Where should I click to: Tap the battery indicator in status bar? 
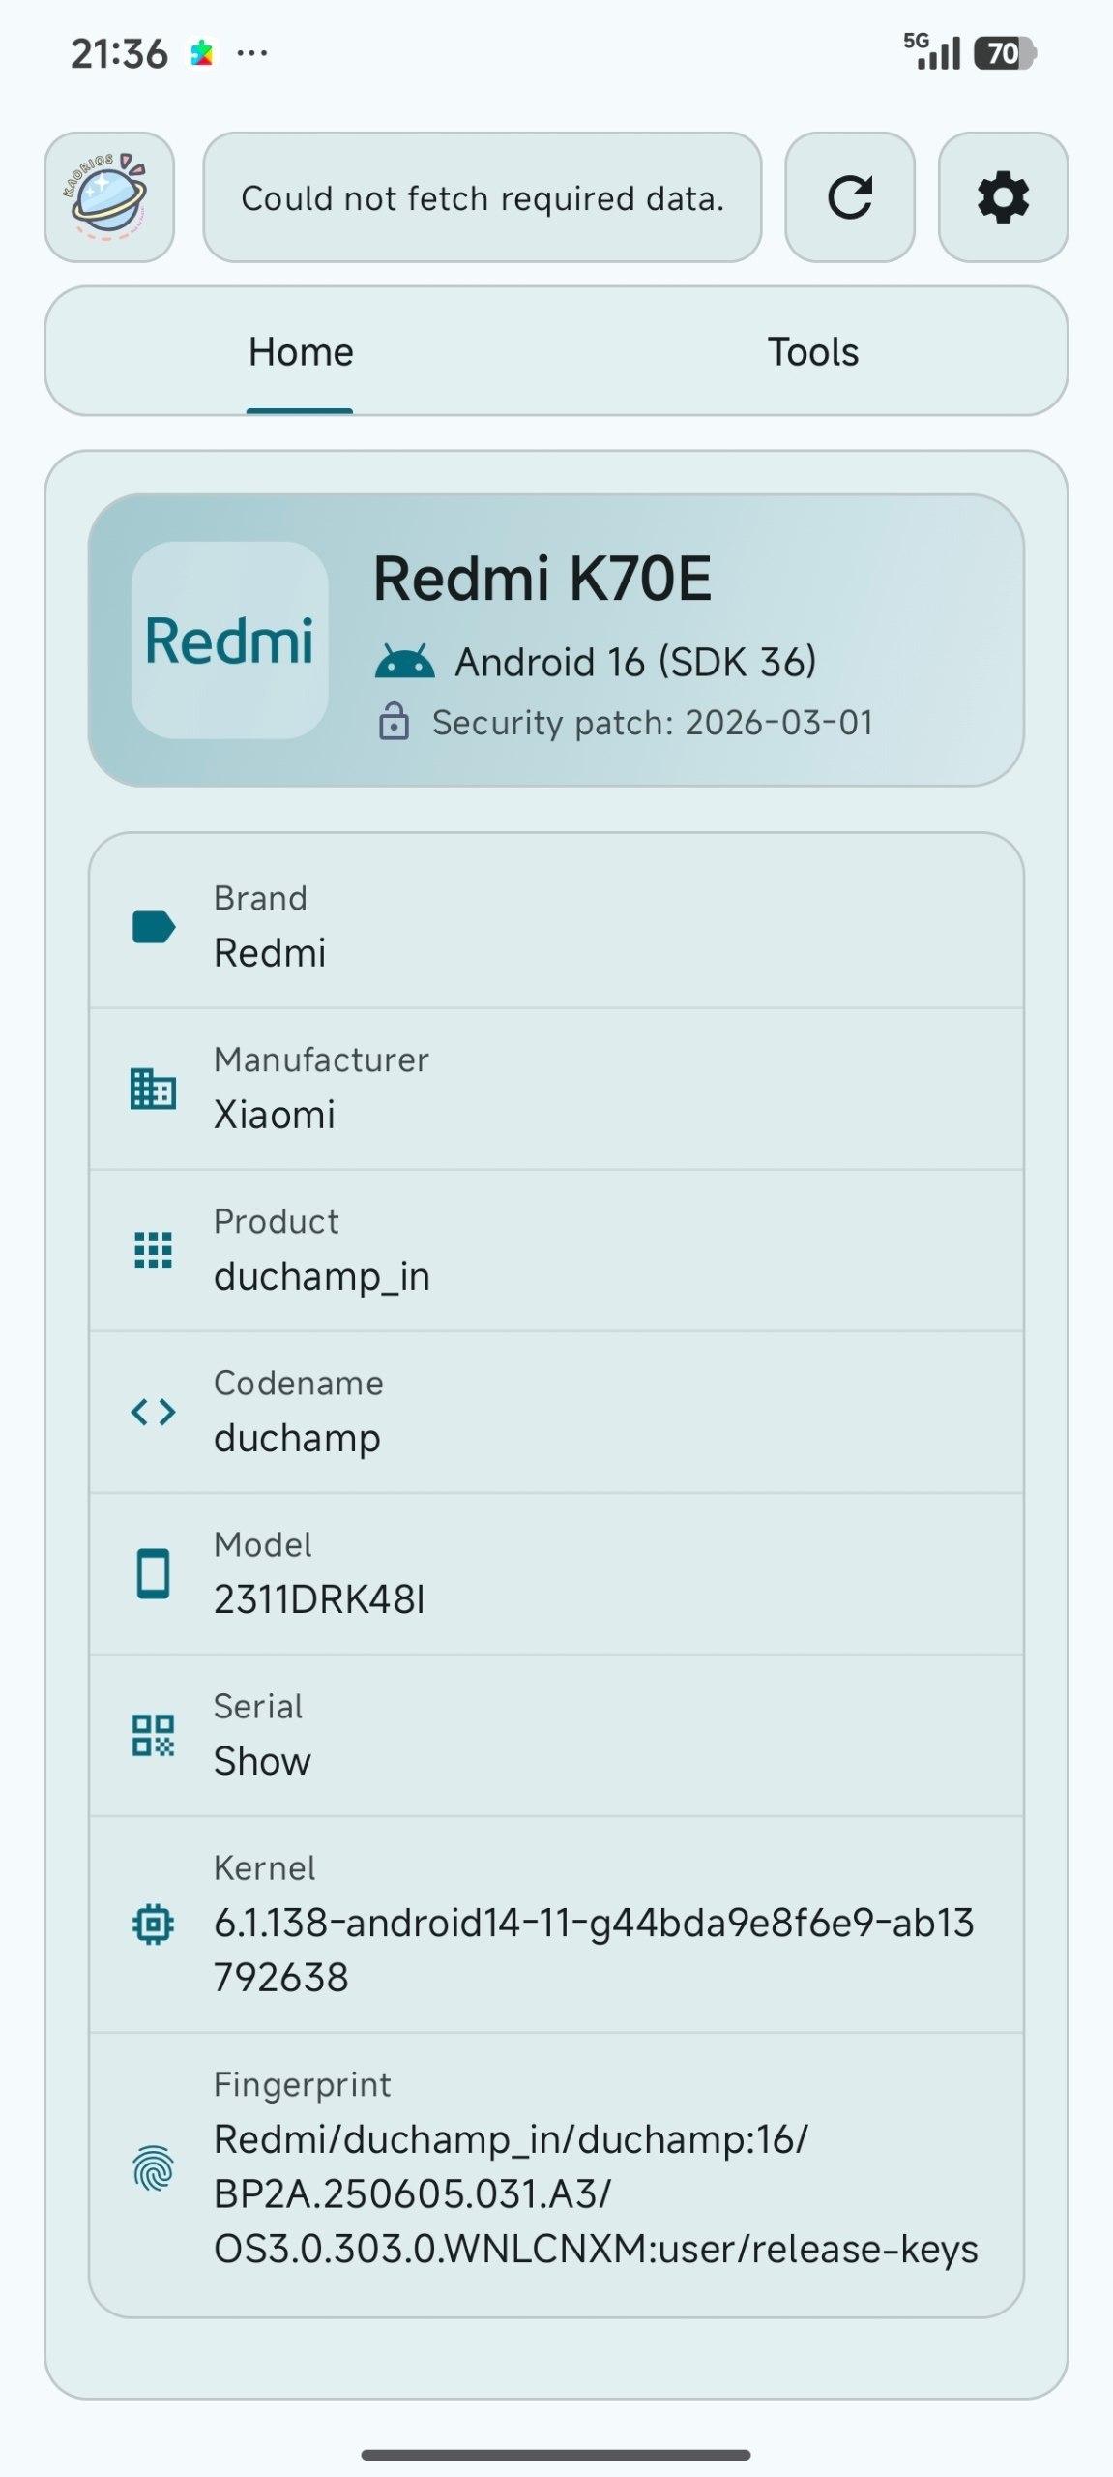(1005, 53)
